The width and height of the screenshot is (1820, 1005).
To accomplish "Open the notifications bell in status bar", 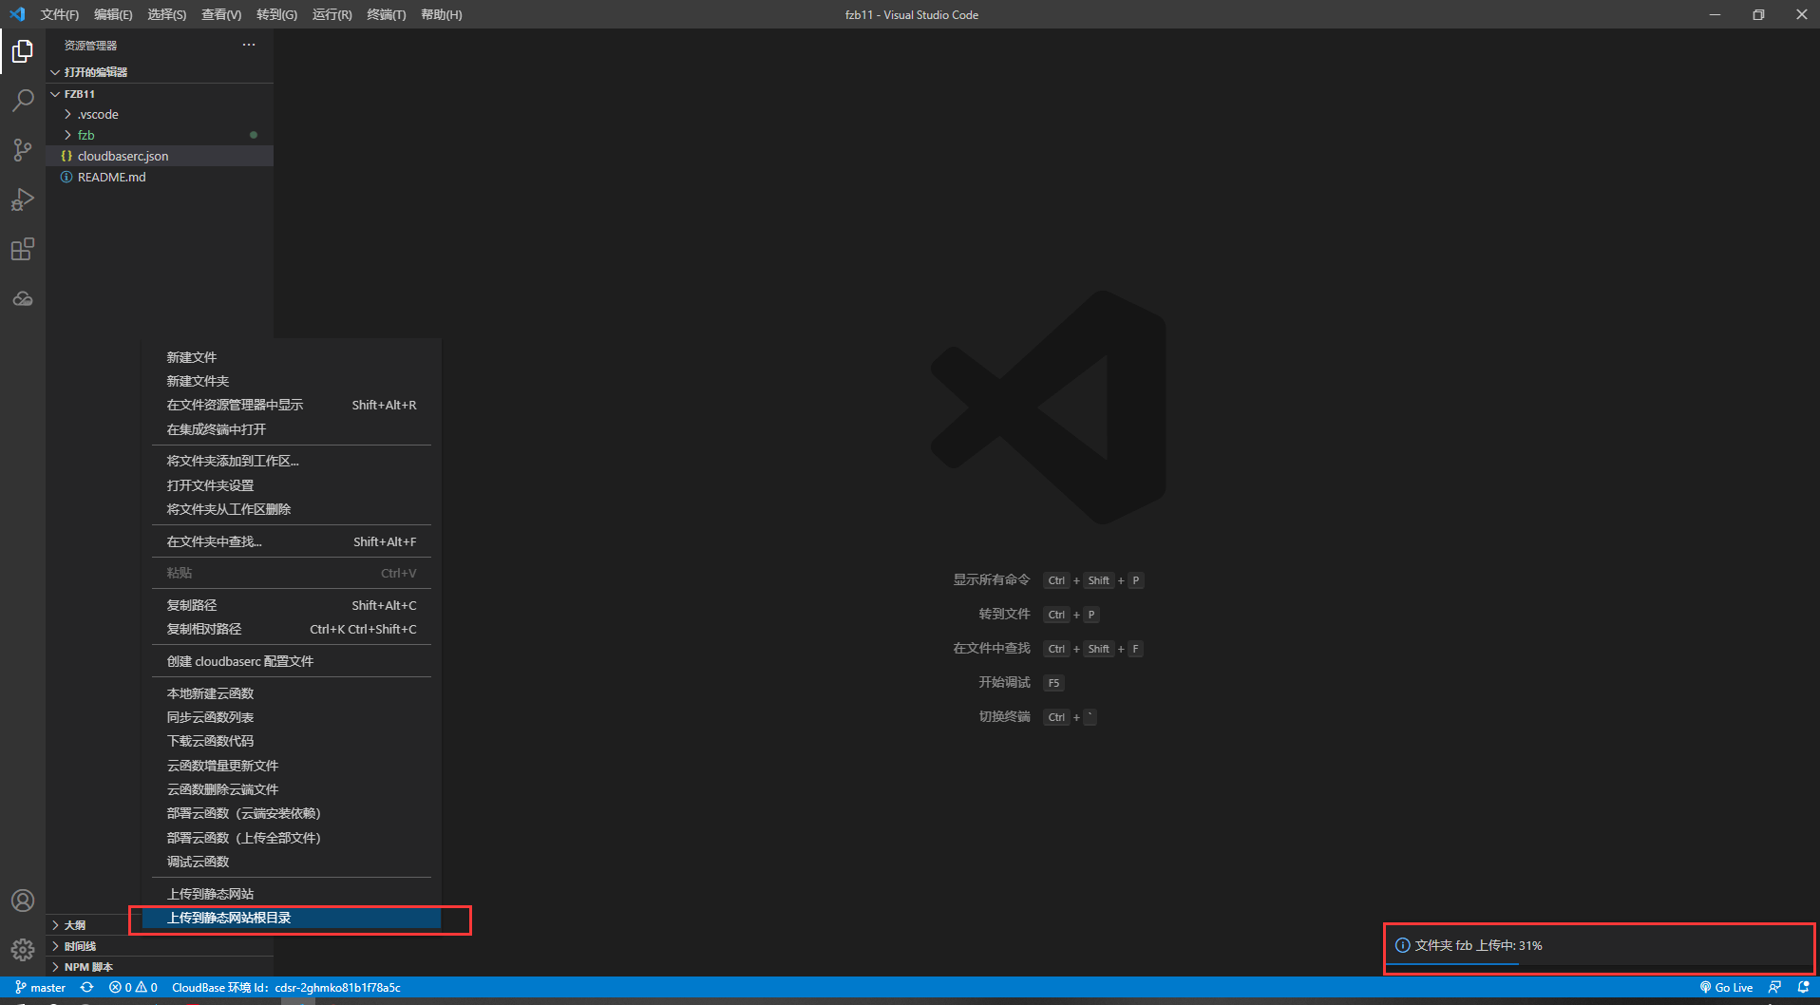I will coord(1803,988).
